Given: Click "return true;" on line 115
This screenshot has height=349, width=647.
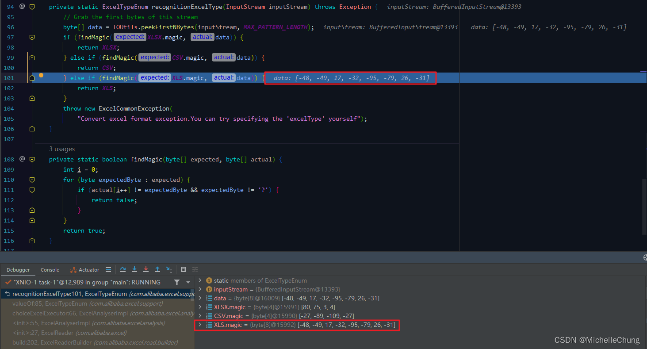Looking at the screenshot, I should 84,230.
